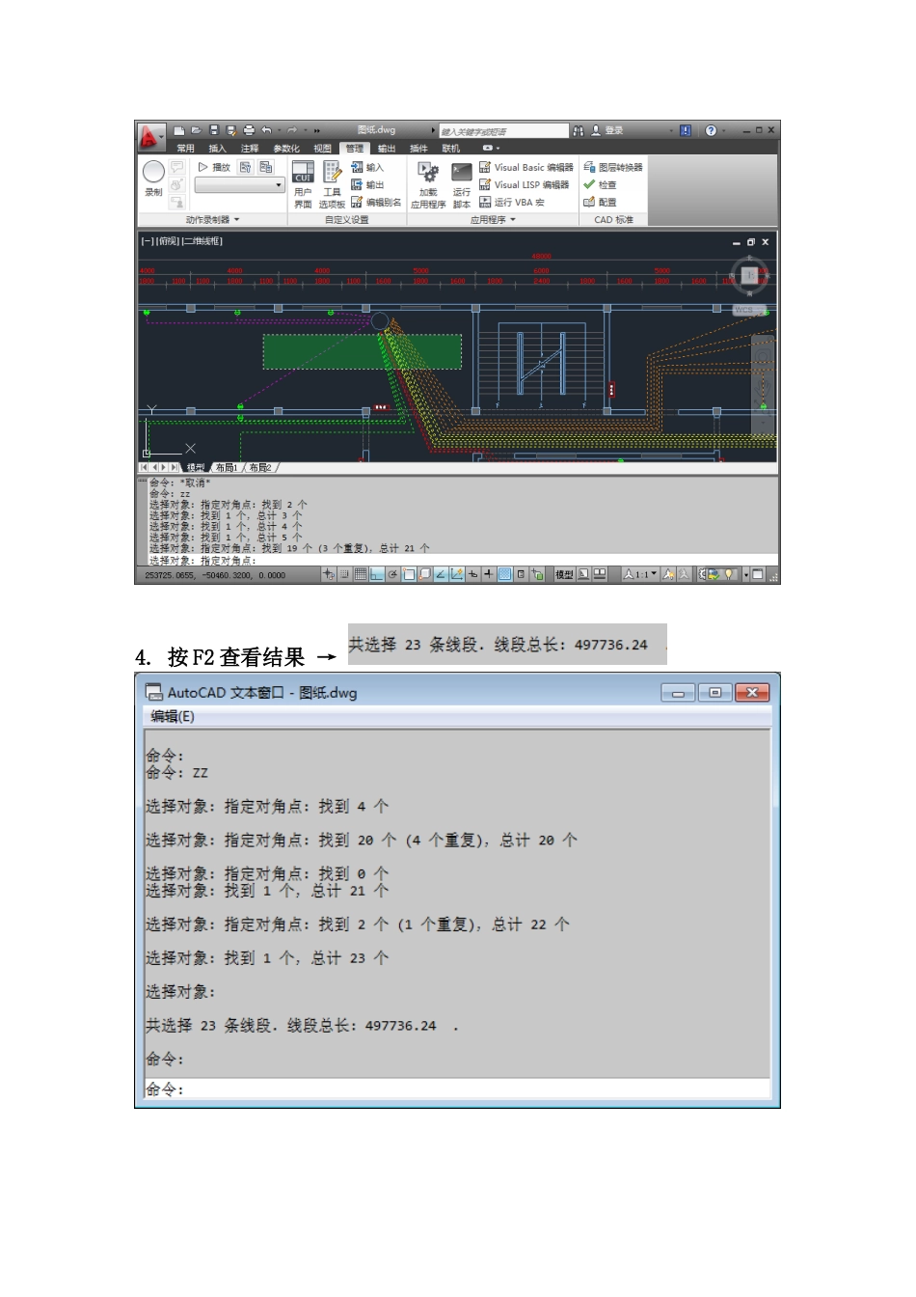Click the Redo arrow icon
This screenshot has width=916, height=1297.
[292, 130]
